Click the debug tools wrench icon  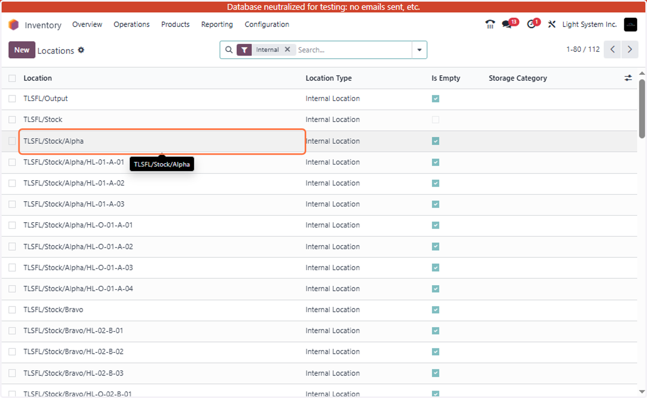[552, 24]
